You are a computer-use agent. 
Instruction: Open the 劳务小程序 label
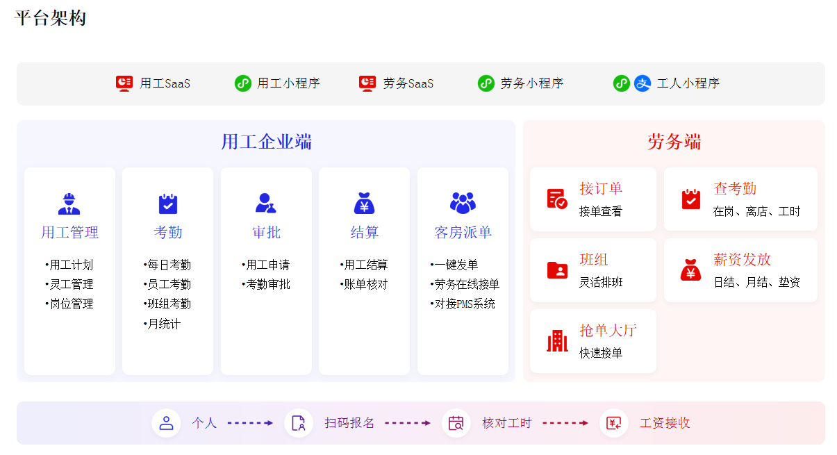(x=532, y=83)
